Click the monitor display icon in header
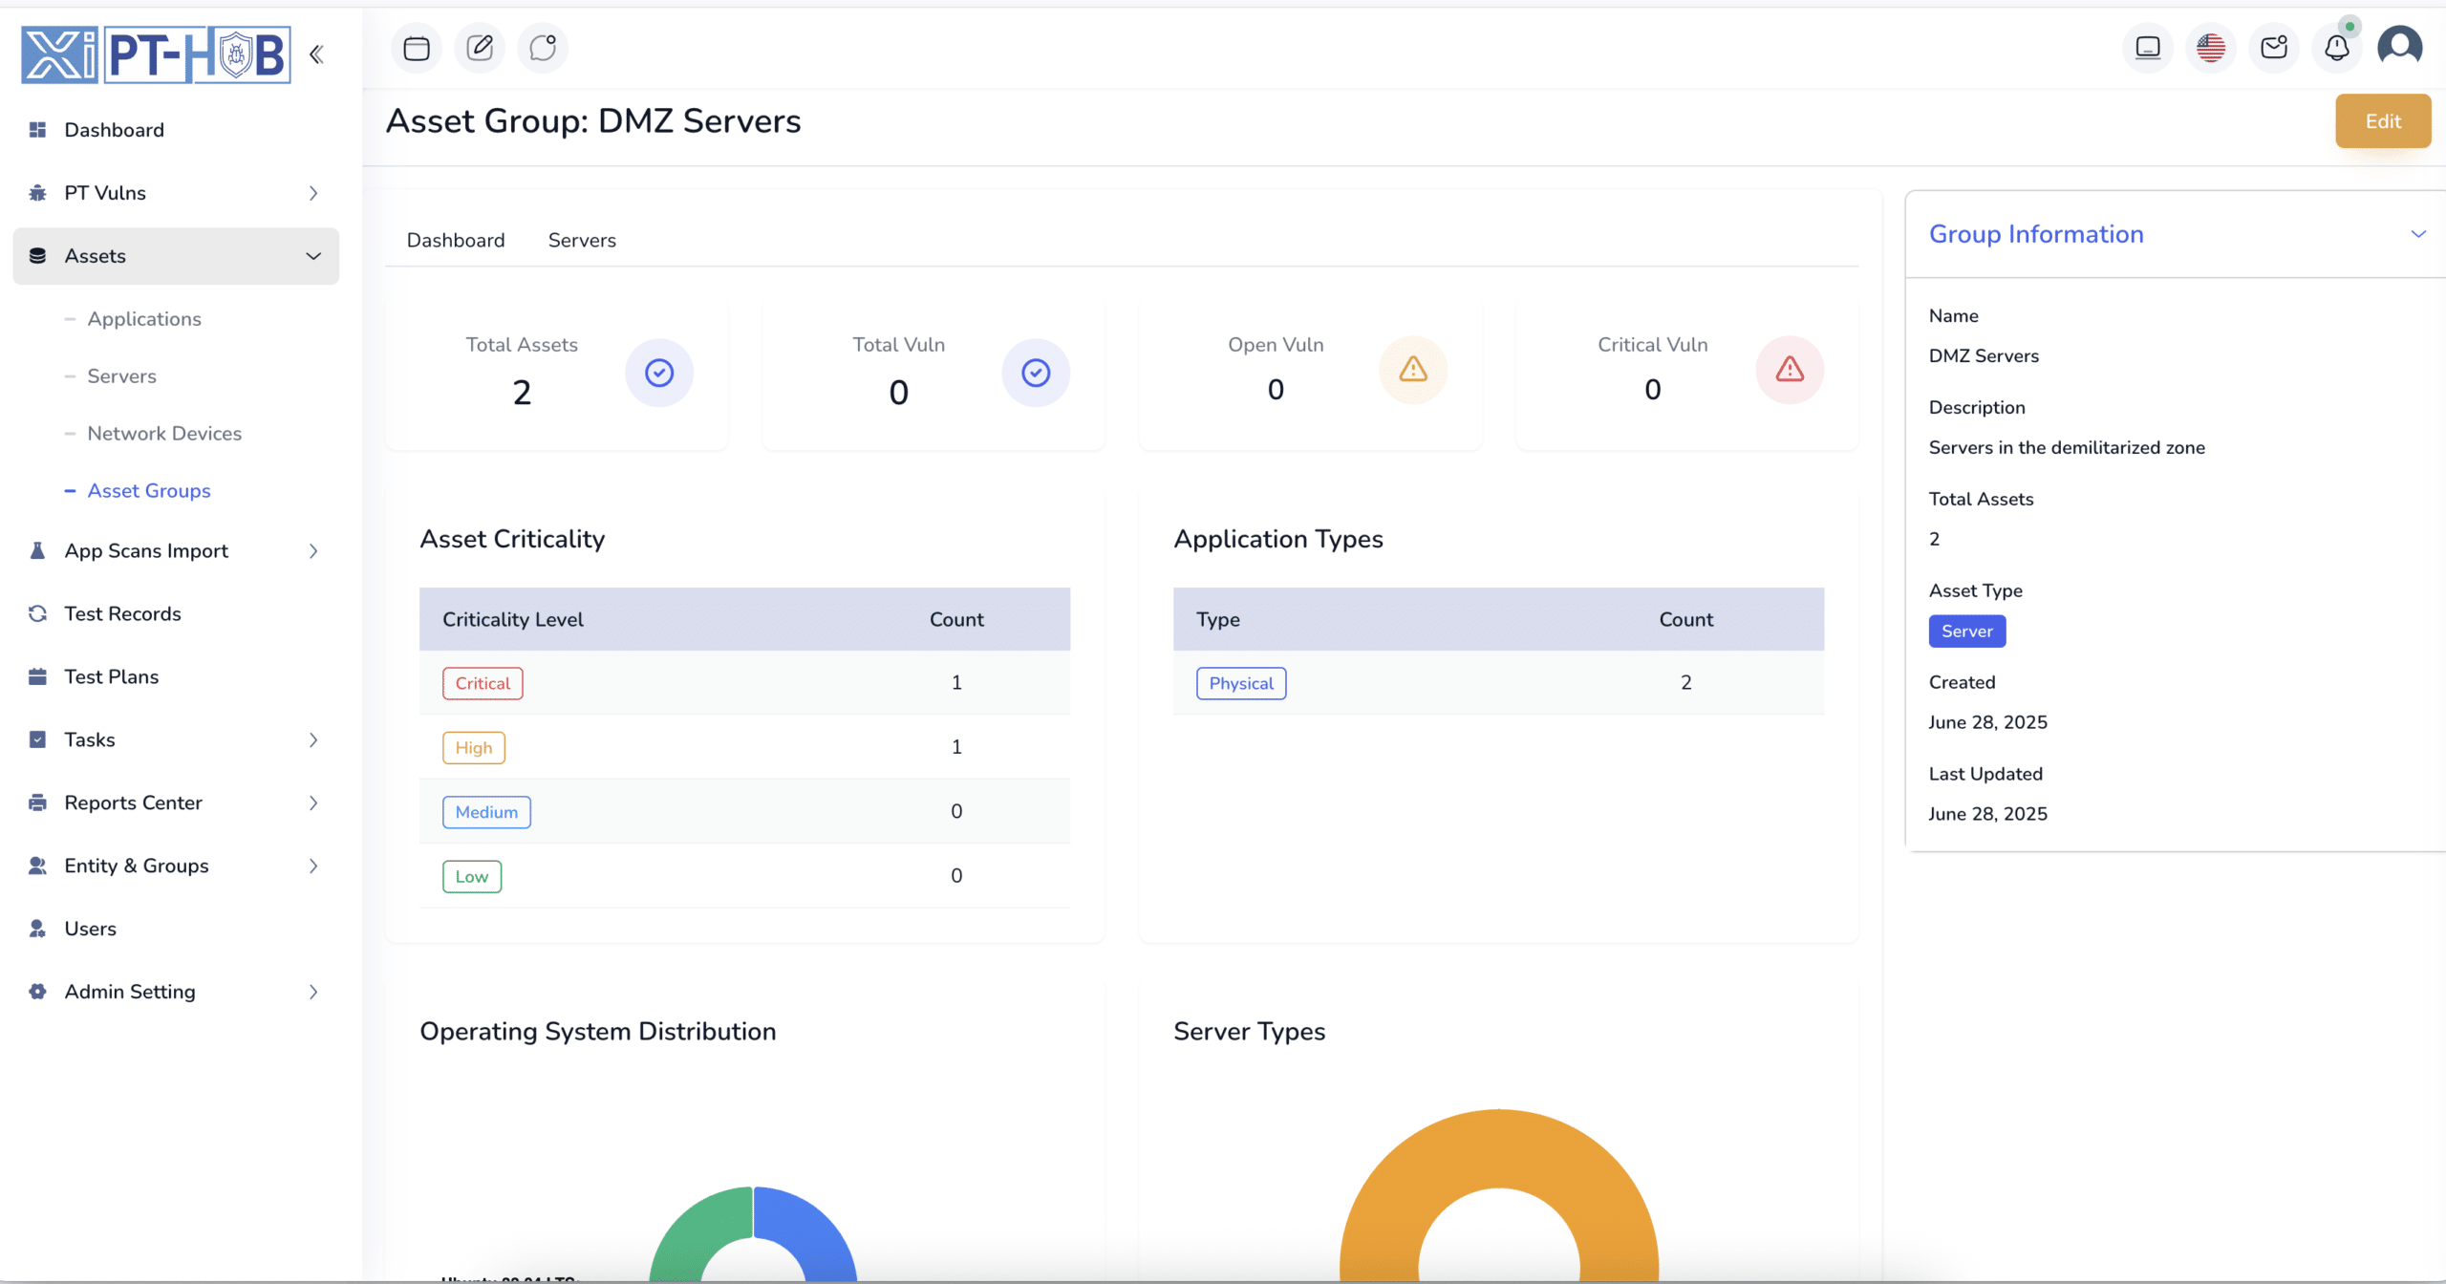Image resolution: width=2446 pixels, height=1284 pixels. [x=2148, y=48]
